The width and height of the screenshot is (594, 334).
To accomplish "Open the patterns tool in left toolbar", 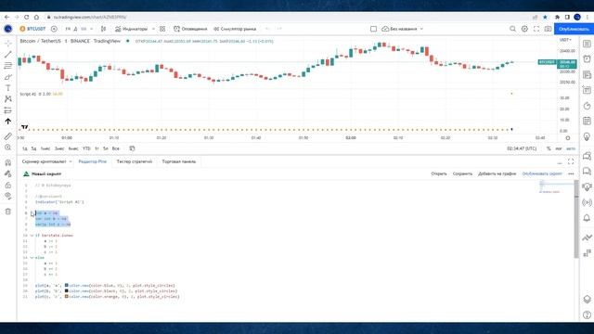I will tap(8, 99).
